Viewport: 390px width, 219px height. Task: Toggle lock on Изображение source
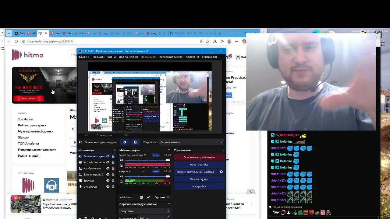pos(113,169)
